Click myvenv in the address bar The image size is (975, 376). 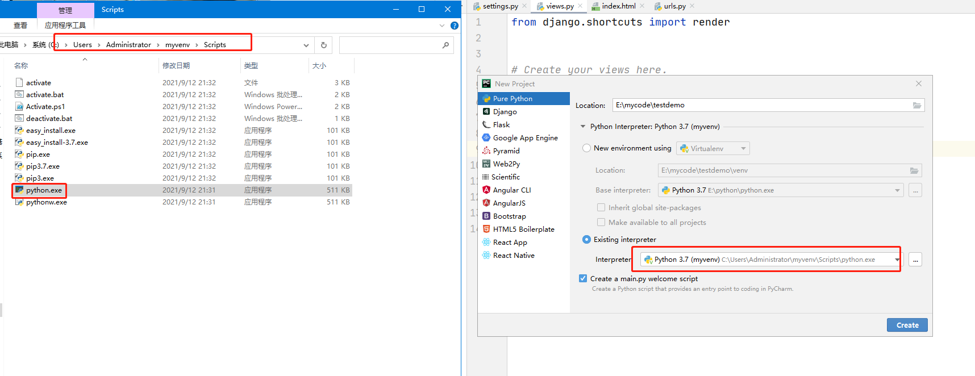[x=177, y=45]
